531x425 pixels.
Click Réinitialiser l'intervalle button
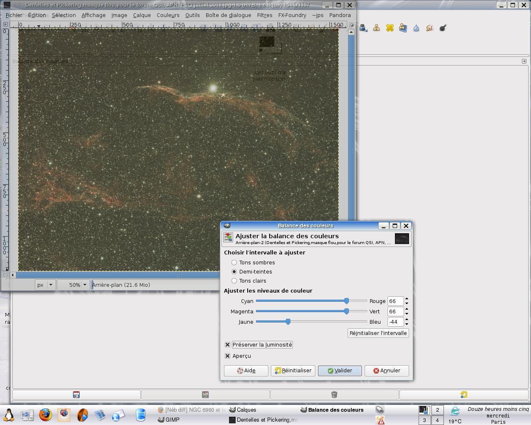coord(378,333)
